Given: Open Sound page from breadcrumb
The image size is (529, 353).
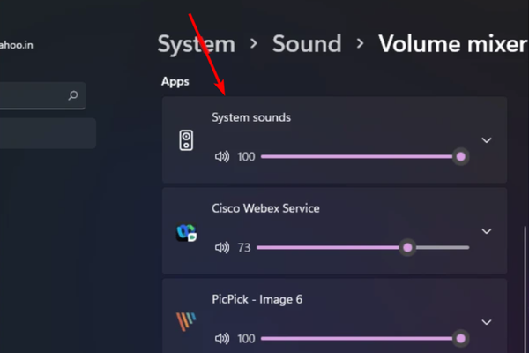Looking at the screenshot, I should pyautogui.click(x=306, y=43).
